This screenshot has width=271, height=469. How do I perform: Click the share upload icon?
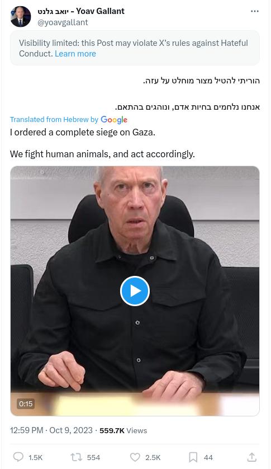[x=252, y=457]
